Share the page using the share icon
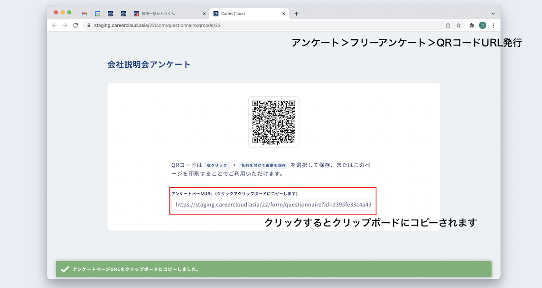The image size is (542, 288). pyautogui.click(x=448, y=25)
